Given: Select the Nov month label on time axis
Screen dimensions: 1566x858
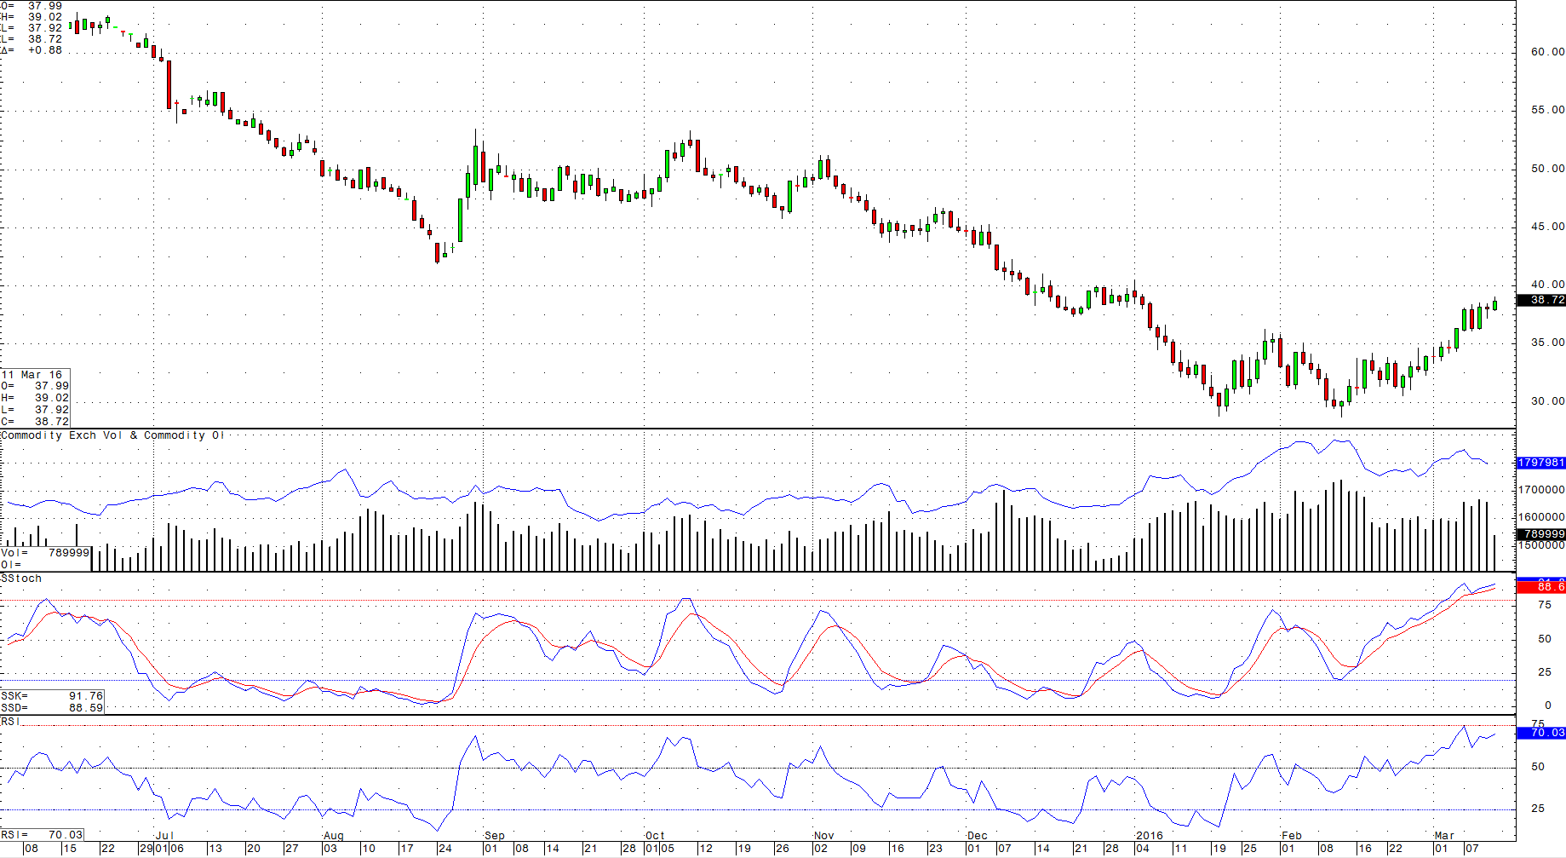Looking at the screenshot, I should (x=823, y=836).
